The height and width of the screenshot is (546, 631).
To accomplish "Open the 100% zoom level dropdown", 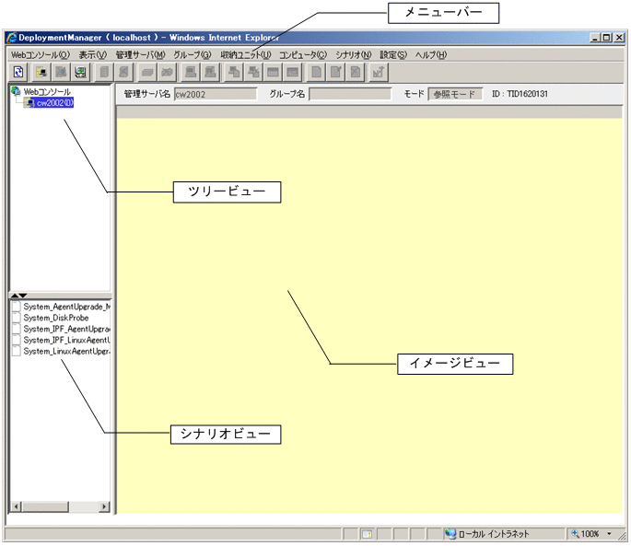I will click(x=609, y=533).
